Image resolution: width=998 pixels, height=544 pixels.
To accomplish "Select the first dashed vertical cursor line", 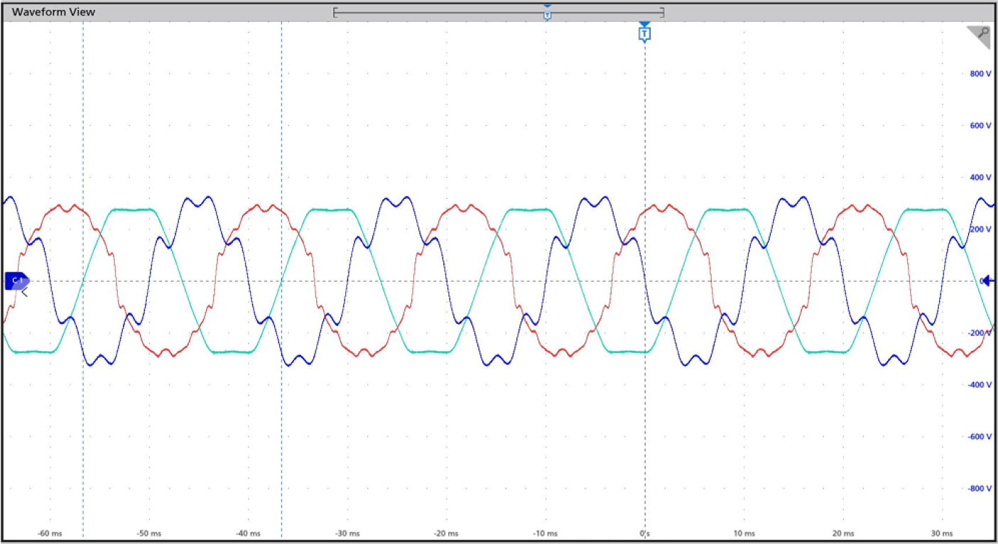I will (x=83, y=426).
